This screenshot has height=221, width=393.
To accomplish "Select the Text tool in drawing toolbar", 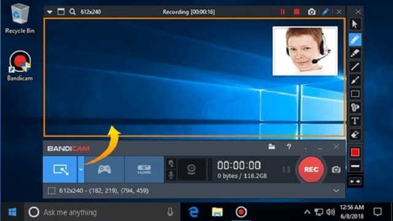I will tap(355, 121).
